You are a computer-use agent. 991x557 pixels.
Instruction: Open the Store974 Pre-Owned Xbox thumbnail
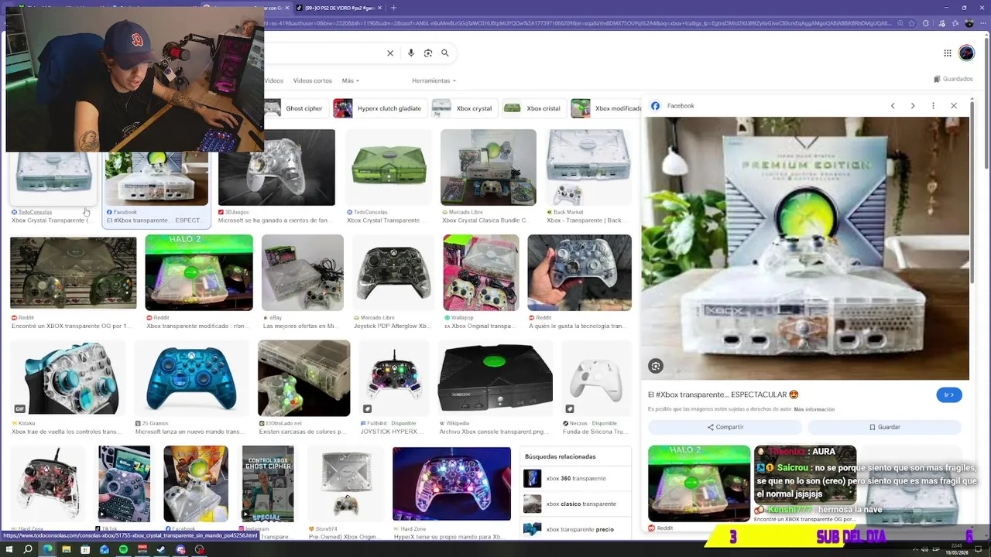click(345, 484)
